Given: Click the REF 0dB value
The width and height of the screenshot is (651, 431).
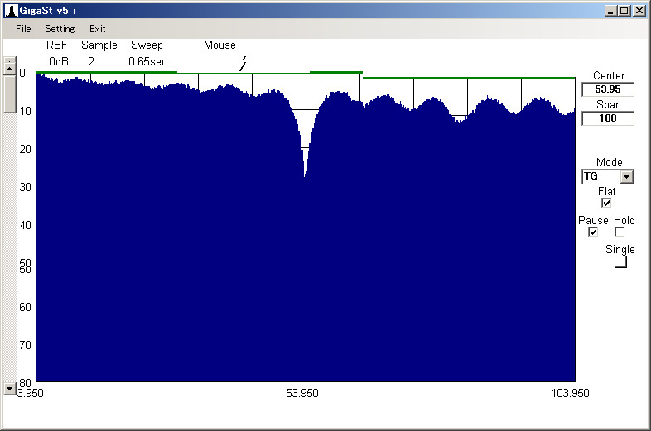Looking at the screenshot, I should click(58, 61).
